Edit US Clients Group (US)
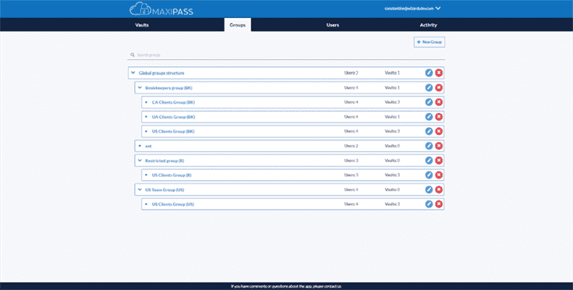 pos(429,204)
